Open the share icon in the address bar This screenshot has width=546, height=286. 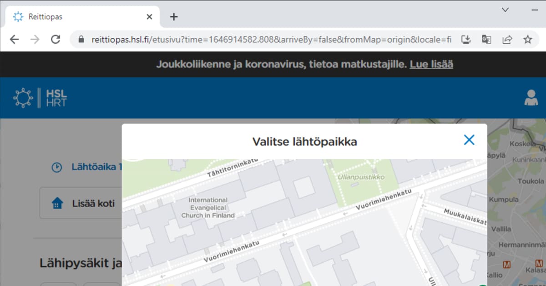click(x=506, y=40)
